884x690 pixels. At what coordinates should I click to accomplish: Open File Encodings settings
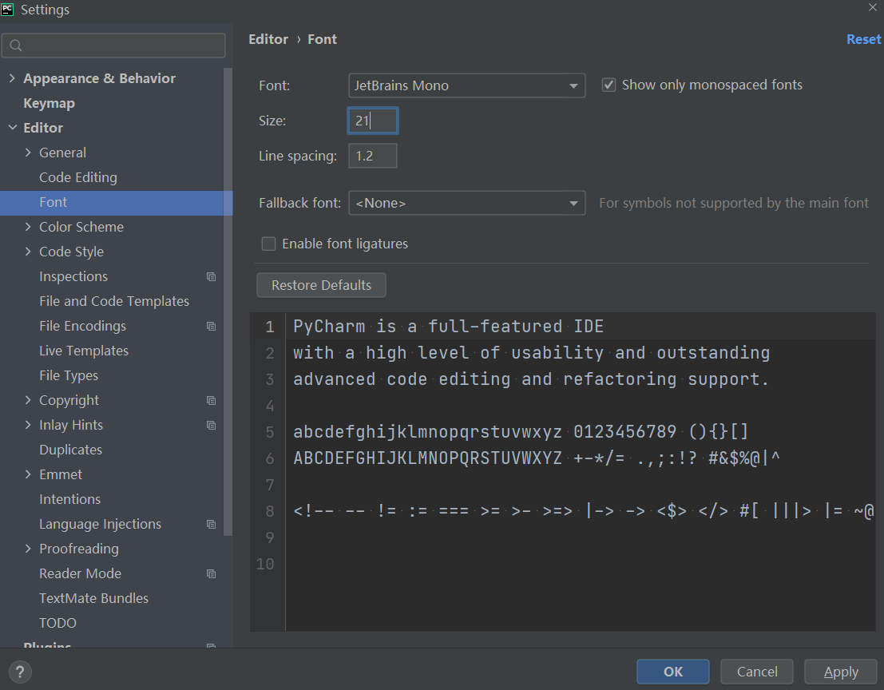coord(83,327)
